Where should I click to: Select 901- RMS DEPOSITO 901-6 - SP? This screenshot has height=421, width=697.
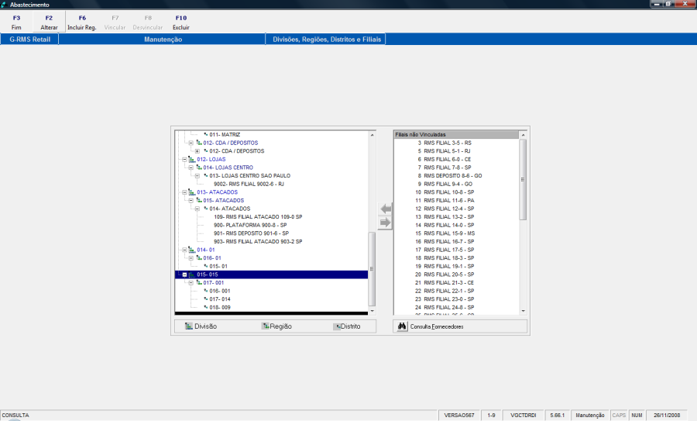[251, 233]
